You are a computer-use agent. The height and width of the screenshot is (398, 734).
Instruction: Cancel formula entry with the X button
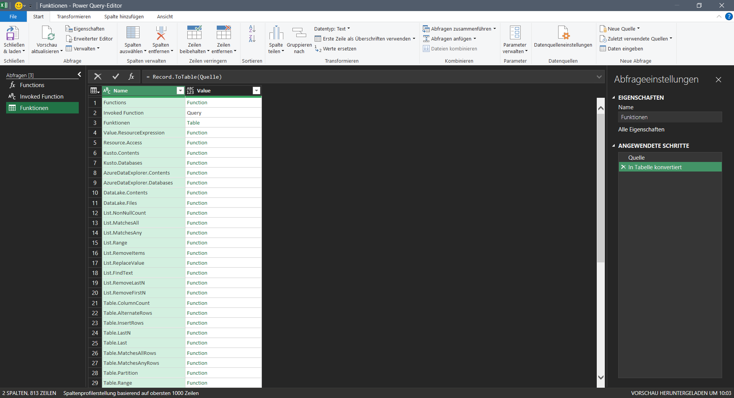point(97,77)
